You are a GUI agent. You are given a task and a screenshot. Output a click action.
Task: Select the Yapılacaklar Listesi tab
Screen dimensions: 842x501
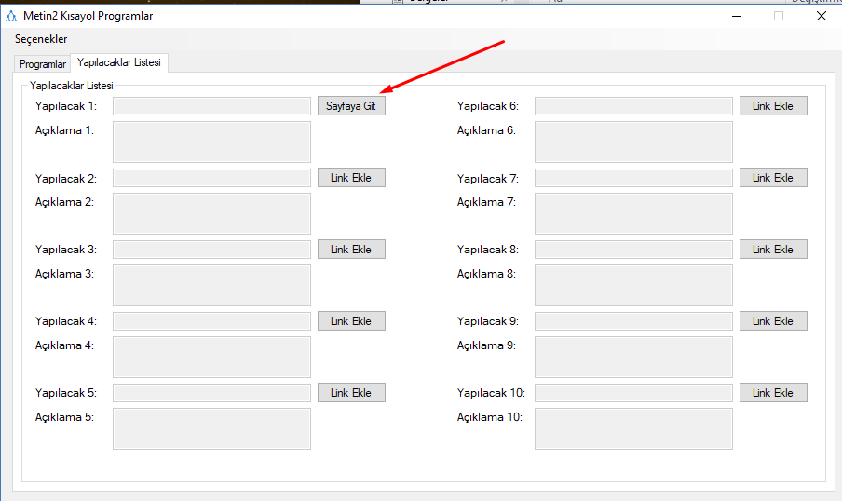click(119, 62)
